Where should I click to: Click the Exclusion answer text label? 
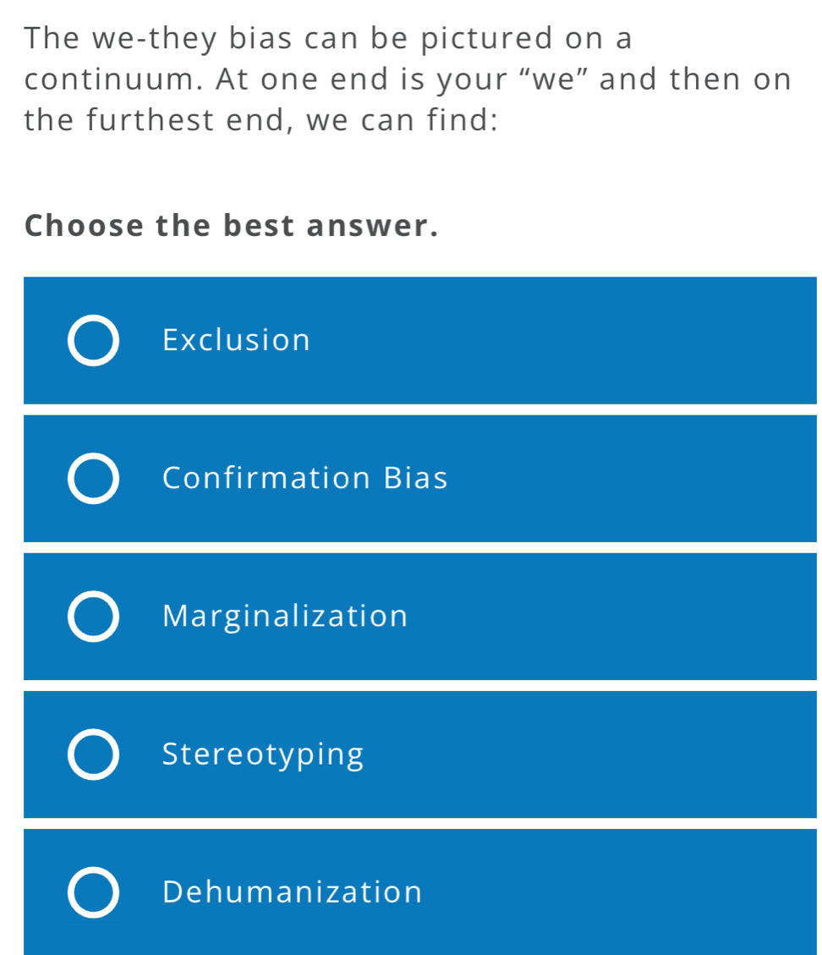[237, 340]
